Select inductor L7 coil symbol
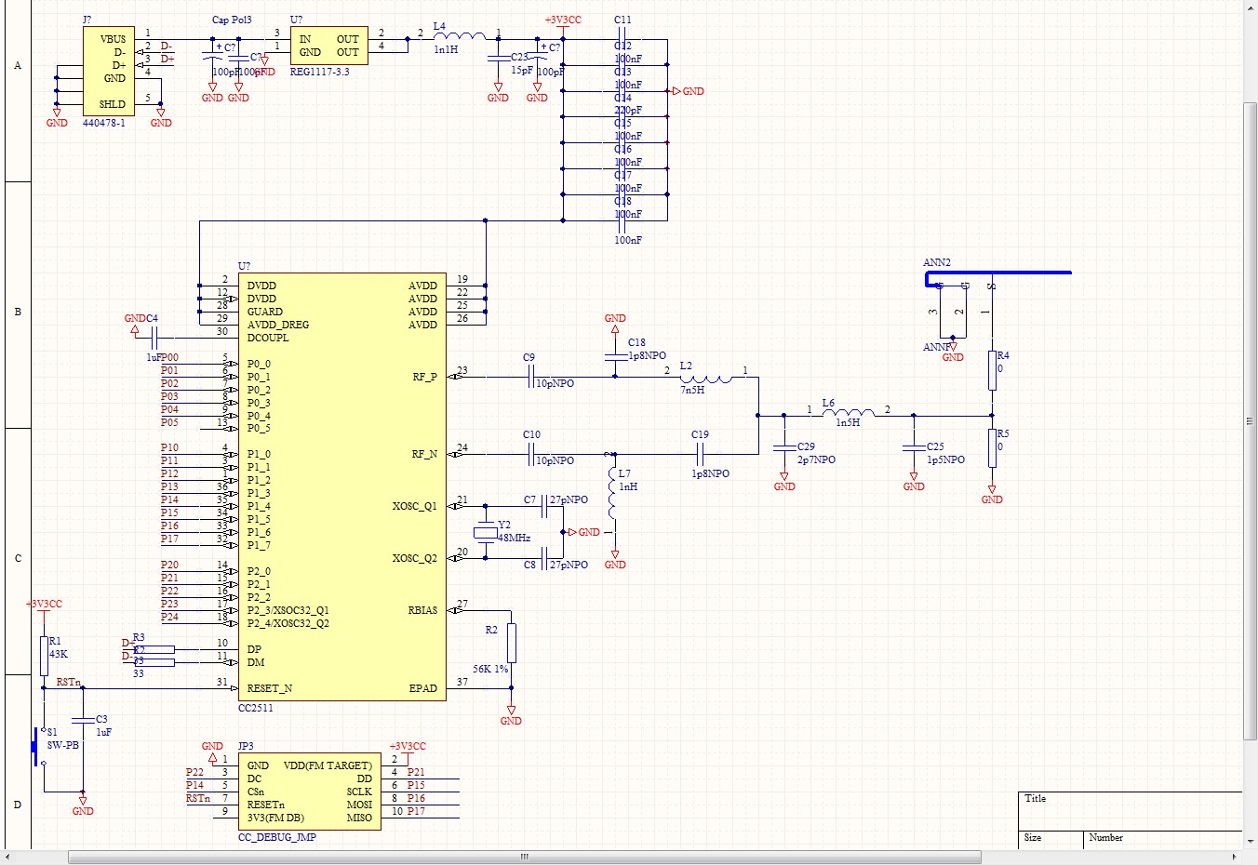The height and width of the screenshot is (865, 1258). (x=612, y=493)
